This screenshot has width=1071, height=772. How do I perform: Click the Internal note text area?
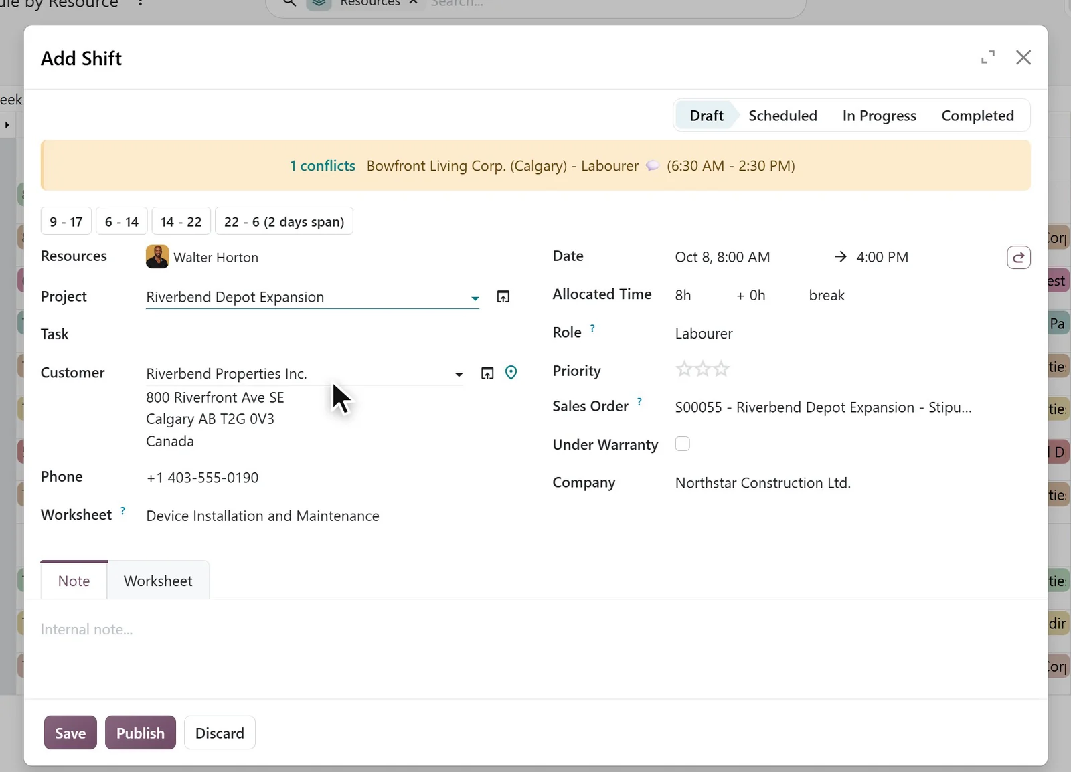[535, 630]
